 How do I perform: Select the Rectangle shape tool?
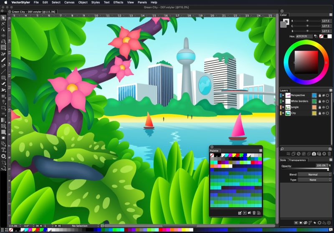[3, 78]
